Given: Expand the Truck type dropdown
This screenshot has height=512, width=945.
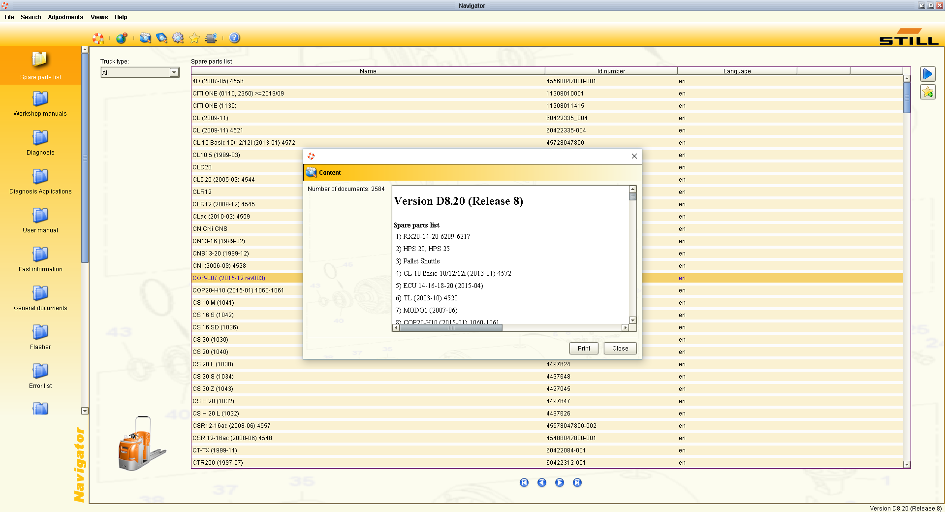Looking at the screenshot, I should pyautogui.click(x=174, y=72).
